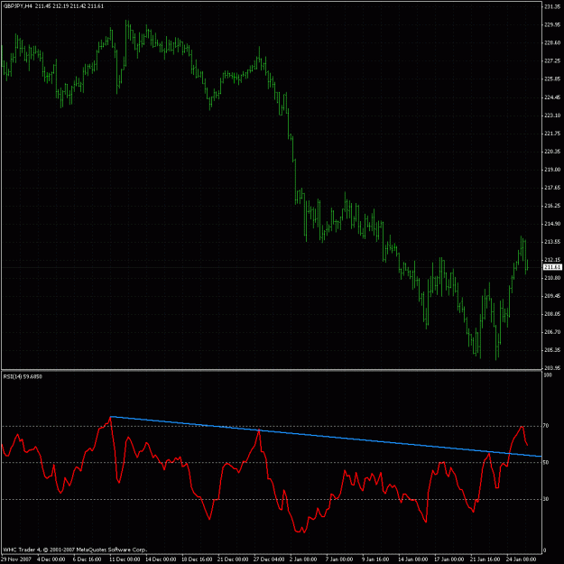
Task: Click the 203.95 price axis label
Action: 552,368
